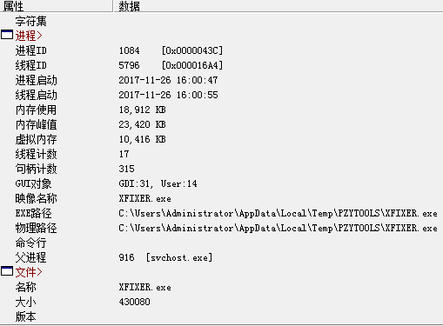Select the 线程计数 row
This screenshot has width=443, height=326.
pos(221,154)
